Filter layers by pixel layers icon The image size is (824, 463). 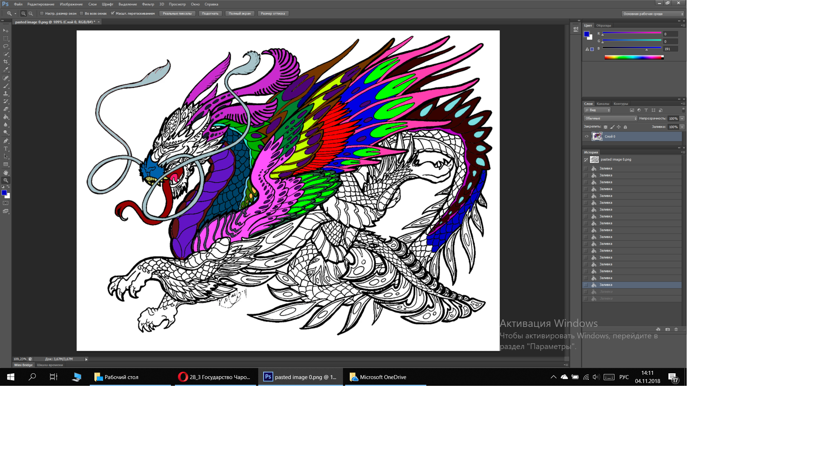632,110
